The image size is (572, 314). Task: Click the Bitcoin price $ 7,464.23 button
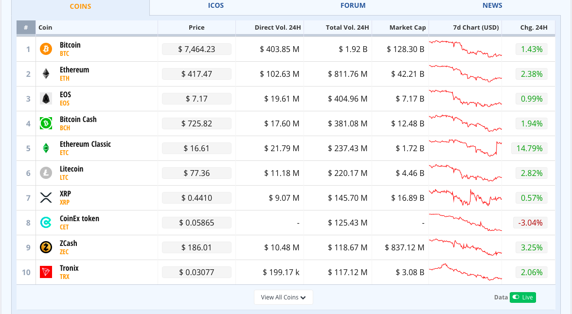point(197,49)
